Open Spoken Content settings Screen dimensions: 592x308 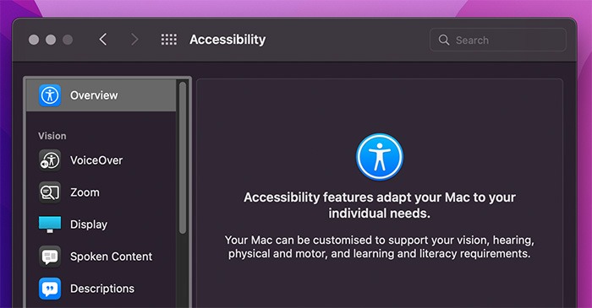click(101, 257)
